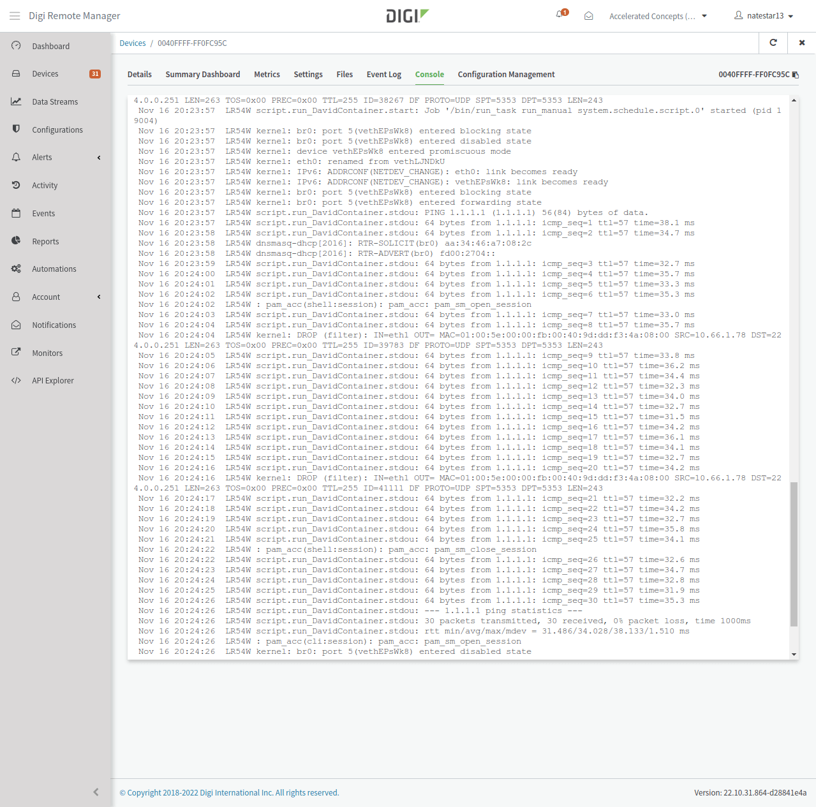The height and width of the screenshot is (807, 816).
Task: Switch to the Summary Dashboard tab
Action: point(203,75)
